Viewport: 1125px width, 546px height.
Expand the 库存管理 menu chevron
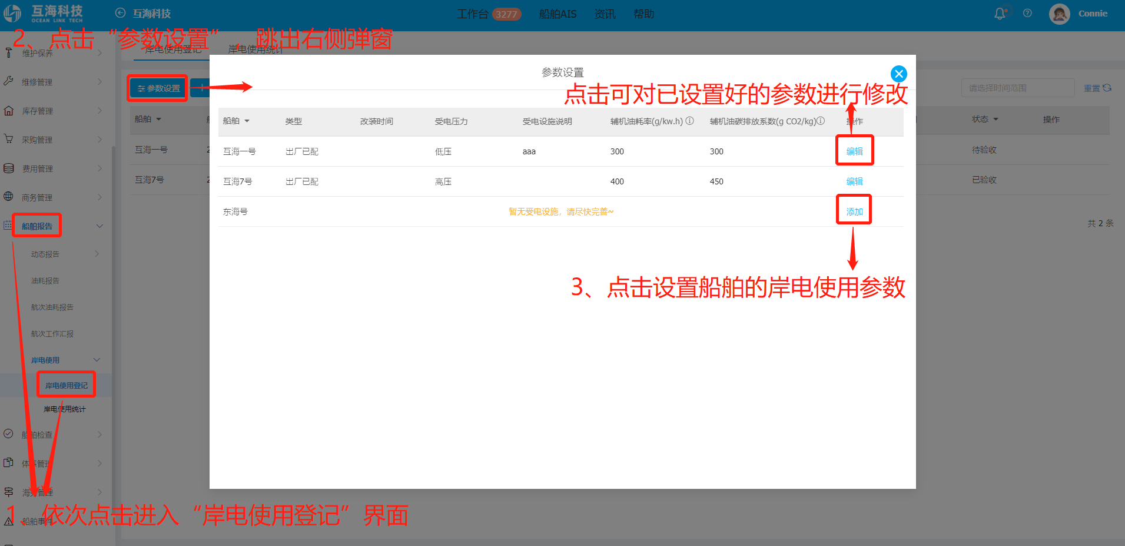99,110
